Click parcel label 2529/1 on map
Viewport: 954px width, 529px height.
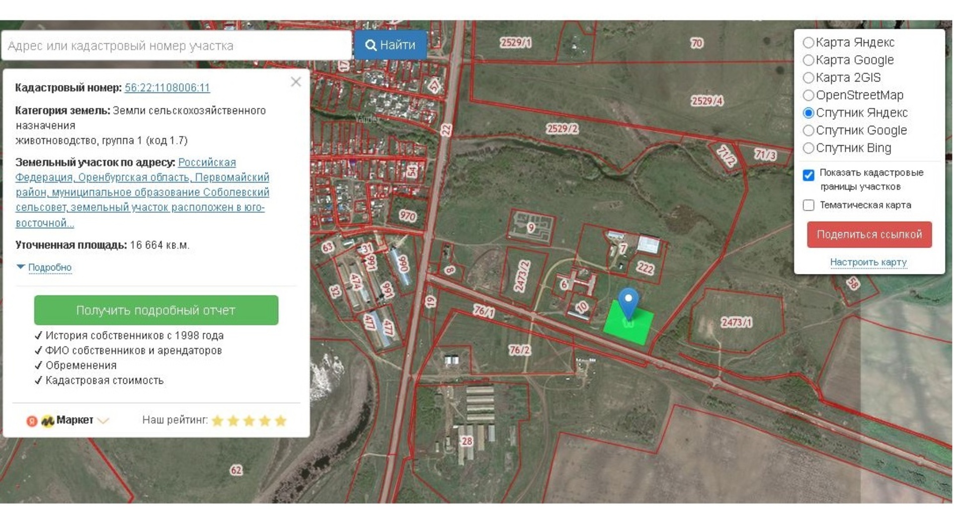tap(516, 43)
